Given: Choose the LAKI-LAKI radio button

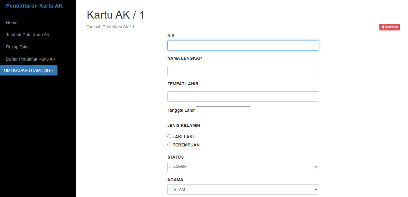Looking at the screenshot, I should click(x=169, y=136).
